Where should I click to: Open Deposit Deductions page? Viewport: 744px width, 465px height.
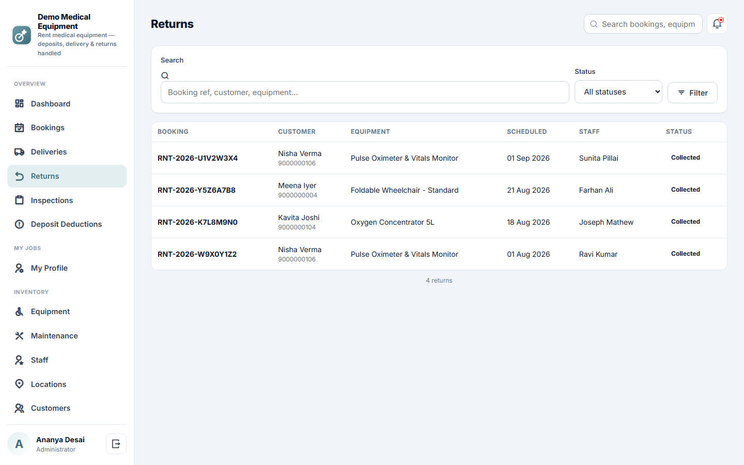[x=67, y=224]
